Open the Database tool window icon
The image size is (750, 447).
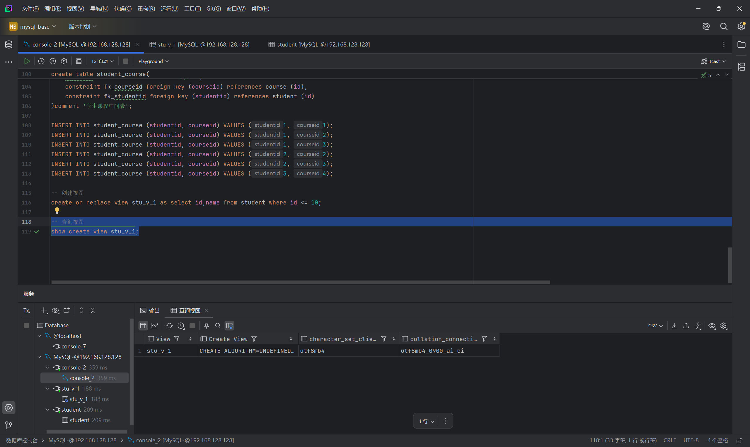9,44
